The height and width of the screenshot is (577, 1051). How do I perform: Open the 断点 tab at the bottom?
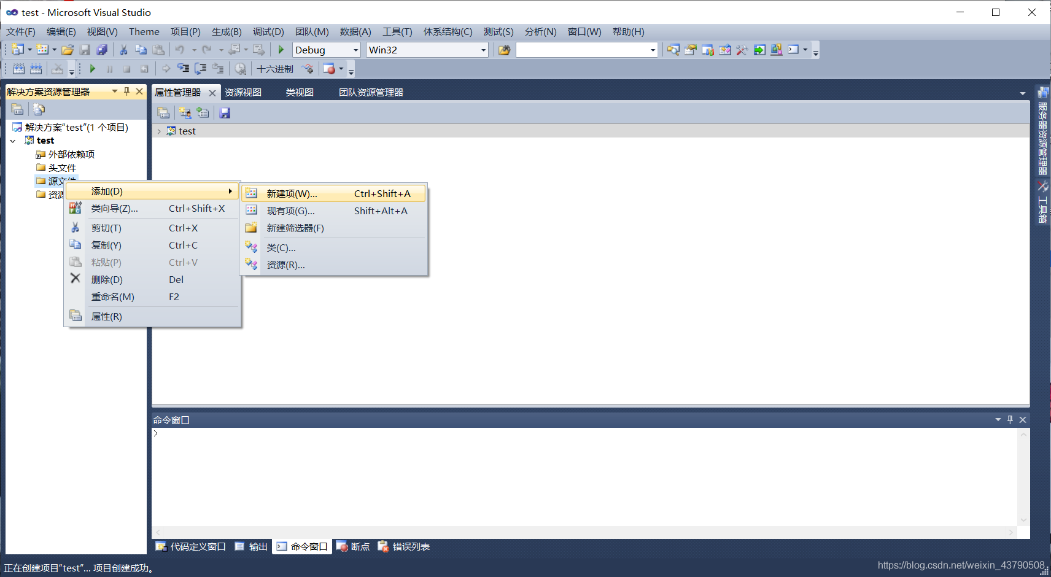[x=353, y=547]
